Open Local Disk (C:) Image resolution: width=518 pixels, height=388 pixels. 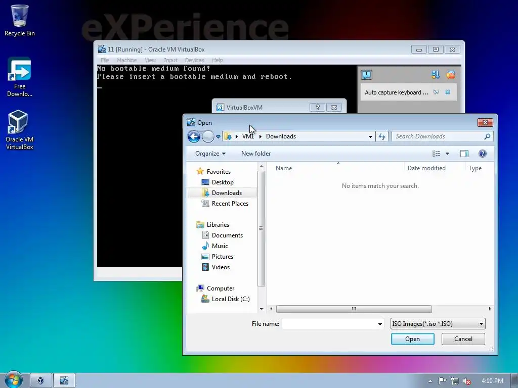click(230, 299)
